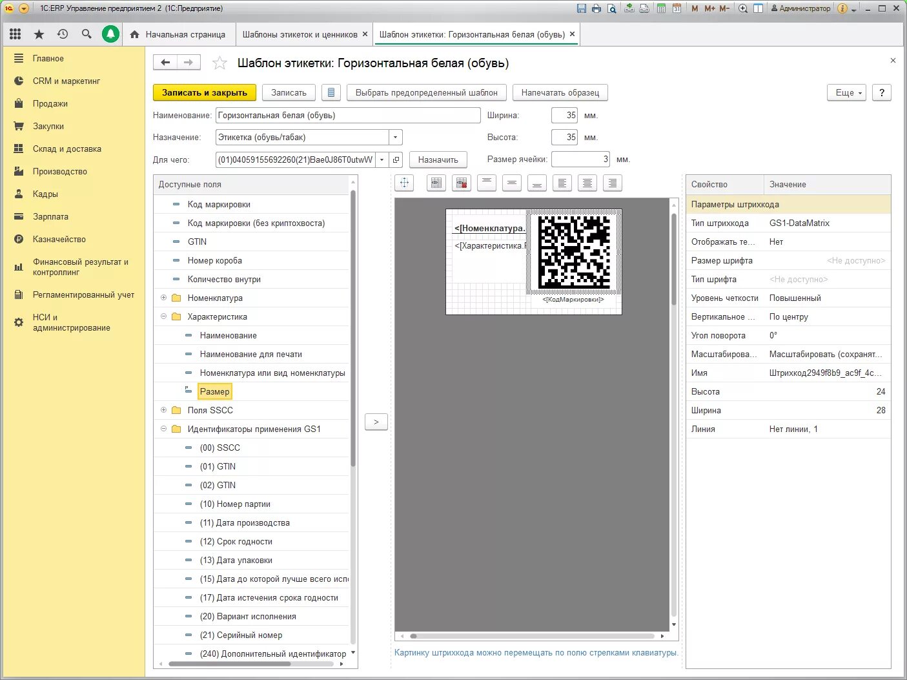Open the sections grid menu icon

15,34
